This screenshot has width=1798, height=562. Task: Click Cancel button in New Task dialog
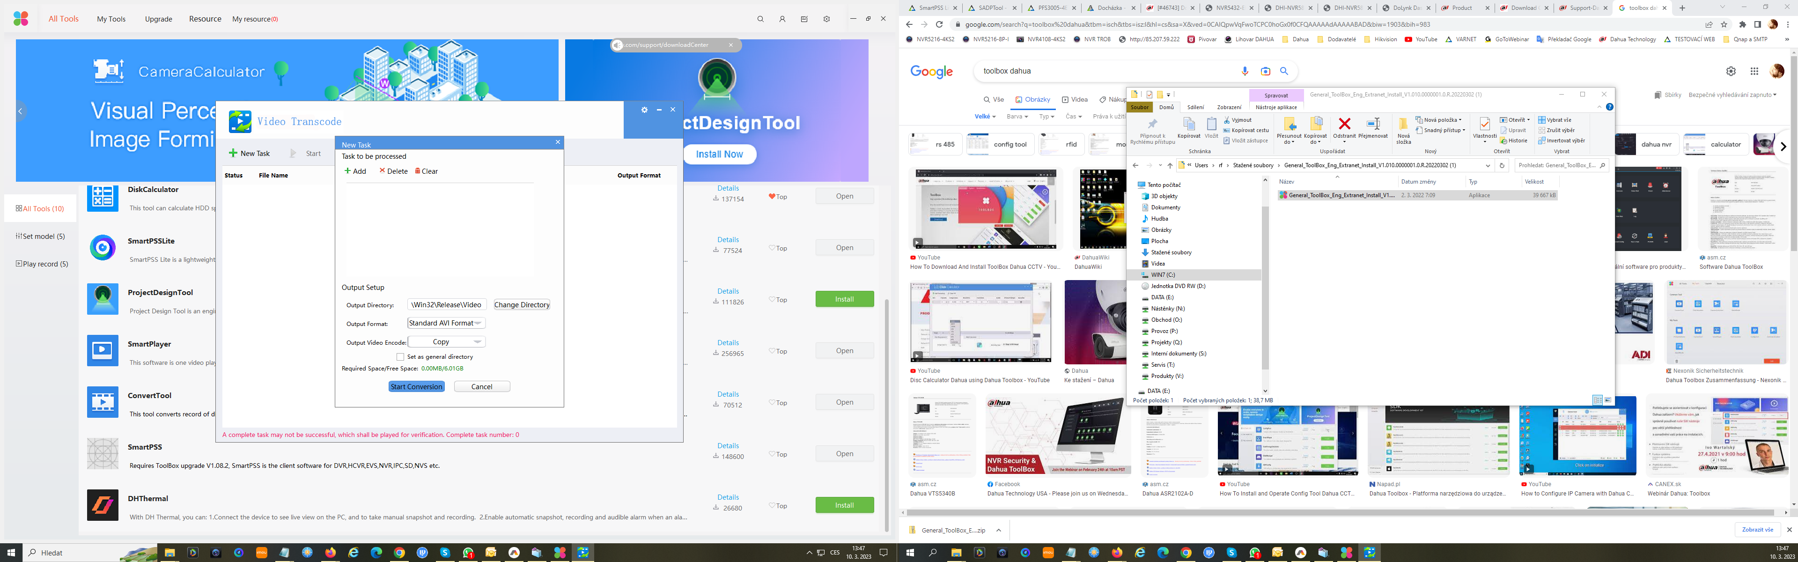[482, 387]
